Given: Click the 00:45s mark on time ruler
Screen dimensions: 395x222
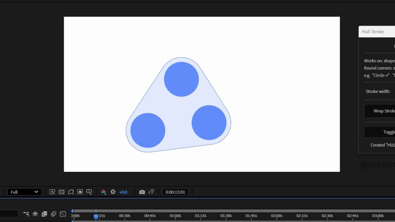Looking at the screenshot, I should click(150, 216).
